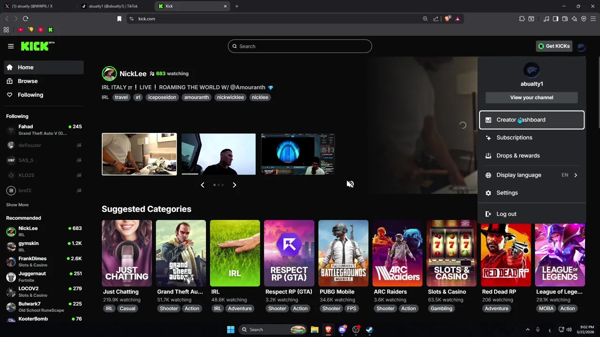Open KLO25 channel in Following list
Image resolution: width=600 pixels, height=337 pixels.
44,175
